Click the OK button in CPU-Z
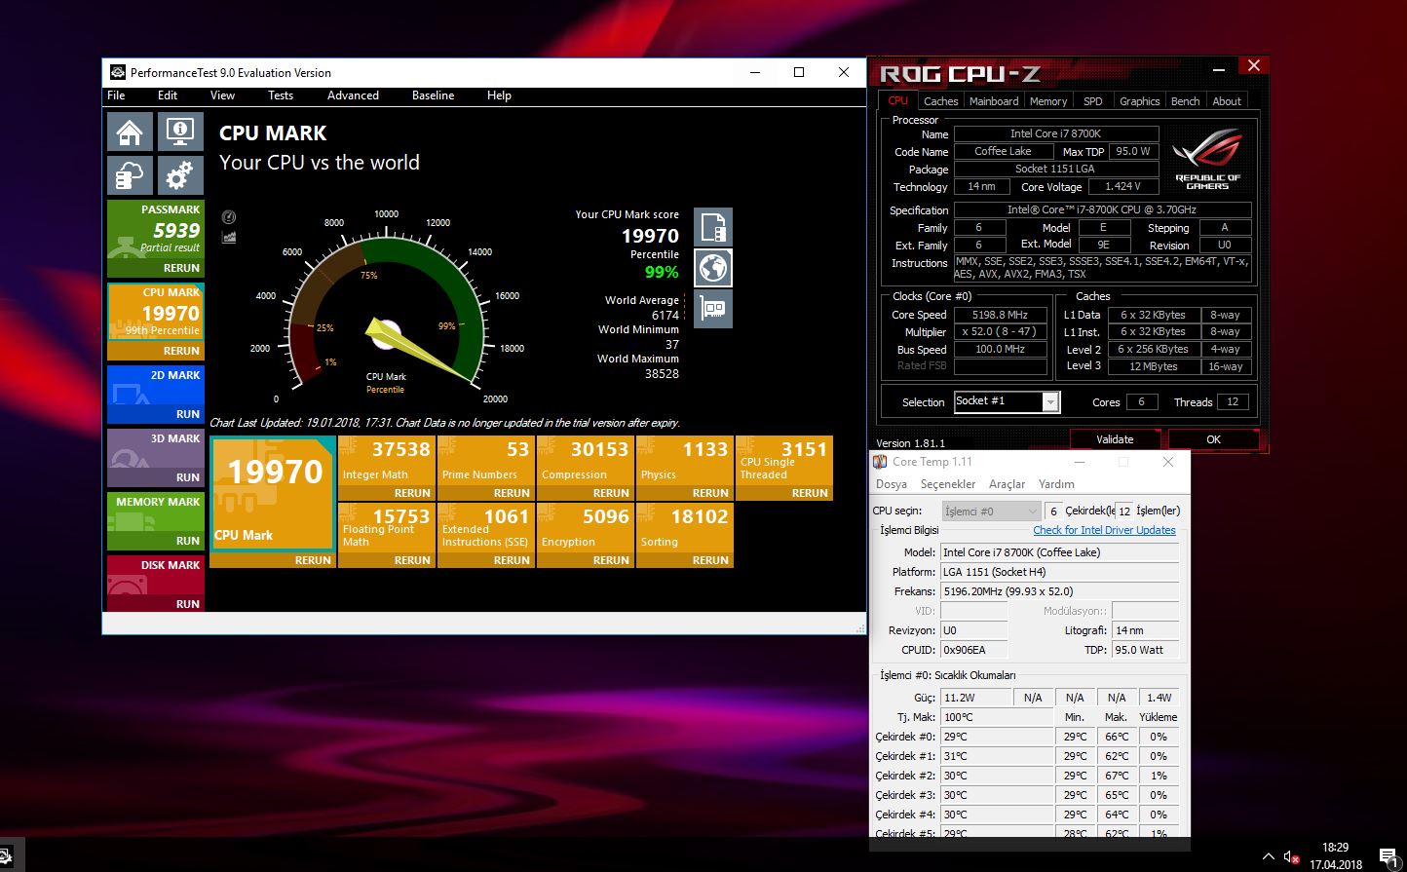Viewport: 1407px width, 872px height. point(1213,439)
